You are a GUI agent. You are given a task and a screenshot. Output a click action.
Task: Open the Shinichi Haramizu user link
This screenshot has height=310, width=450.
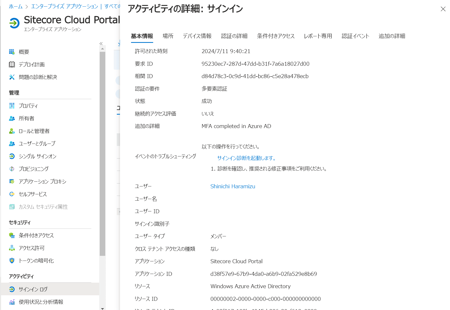[233, 186]
